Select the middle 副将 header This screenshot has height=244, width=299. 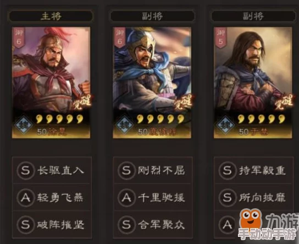(x=152, y=16)
